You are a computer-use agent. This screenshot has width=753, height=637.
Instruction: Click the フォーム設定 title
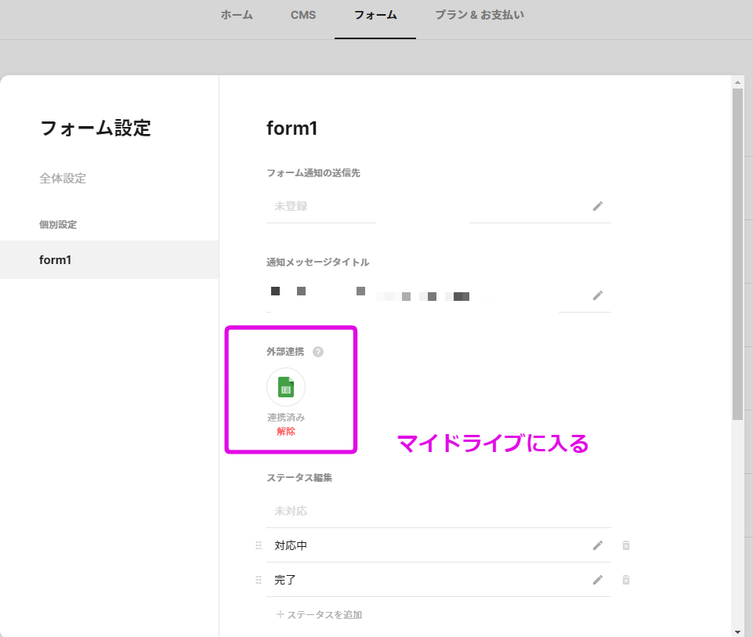(x=95, y=128)
